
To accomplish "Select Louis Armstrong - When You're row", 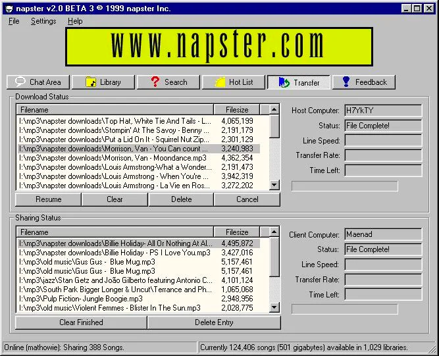I will point(139,176).
